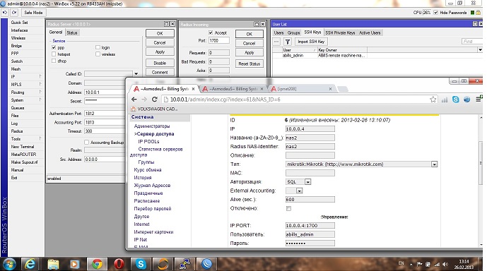Enable the dhcp service checkbox
Image resolution: width=487 pixels, height=271 pixels.
pyautogui.click(x=54, y=61)
